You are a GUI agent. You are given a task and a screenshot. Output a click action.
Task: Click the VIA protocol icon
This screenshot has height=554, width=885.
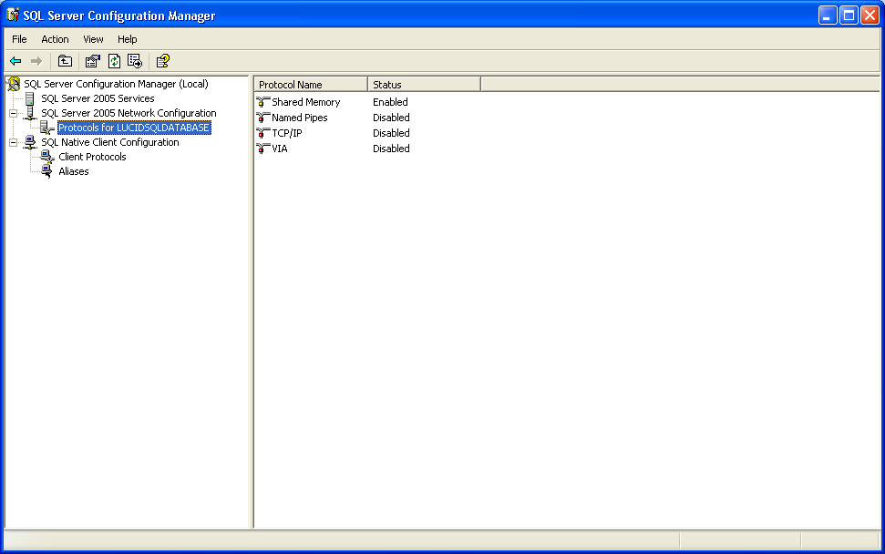pyautogui.click(x=263, y=149)
